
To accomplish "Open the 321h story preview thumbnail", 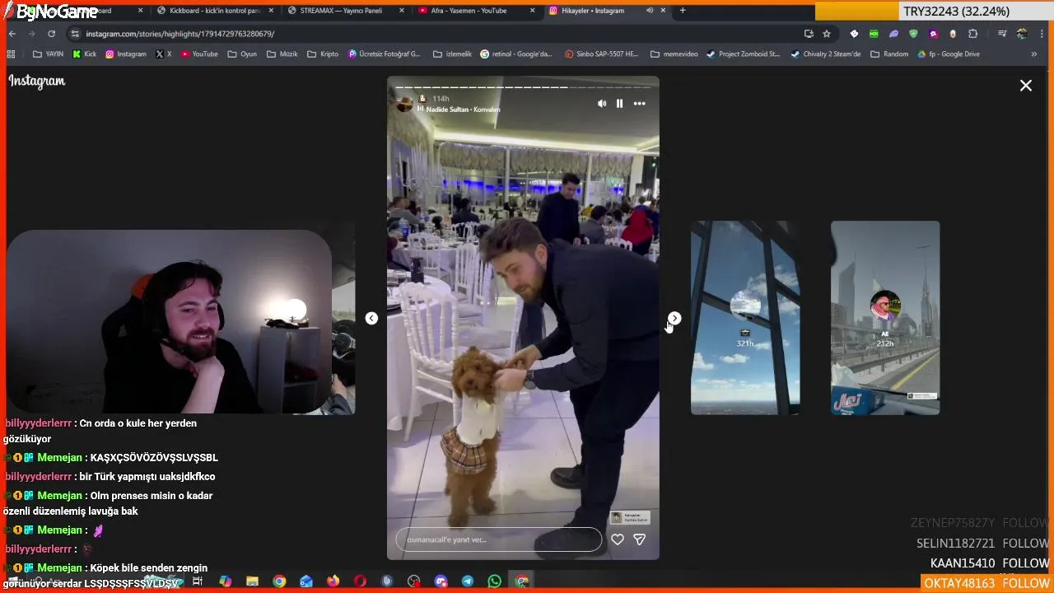I will pos(745,318).
